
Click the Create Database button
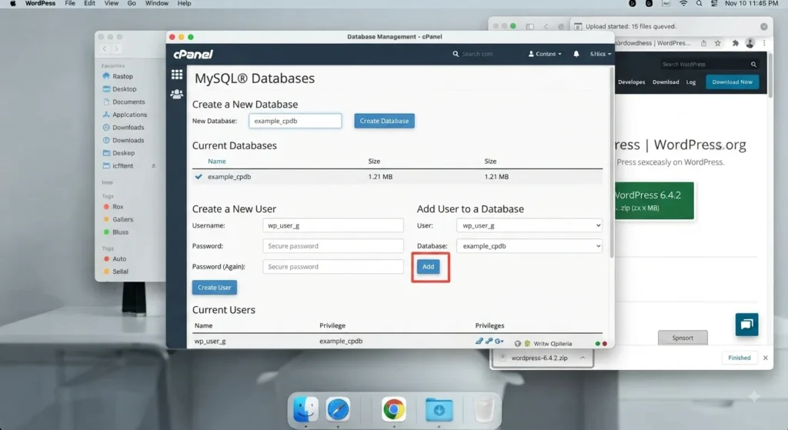tap(385, 121)
